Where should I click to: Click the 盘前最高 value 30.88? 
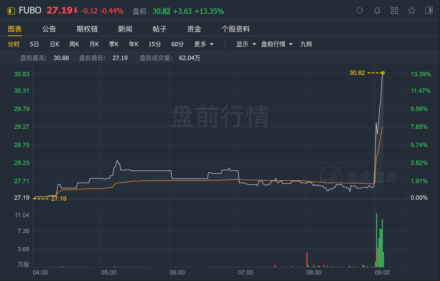pos(61,58)
